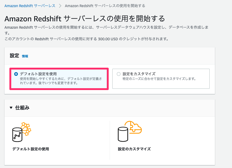The image size is (232, 168).
Task: Select the 設定をカスタマイズ radio button
Action: pyautogui.click(x=119, y=74)
